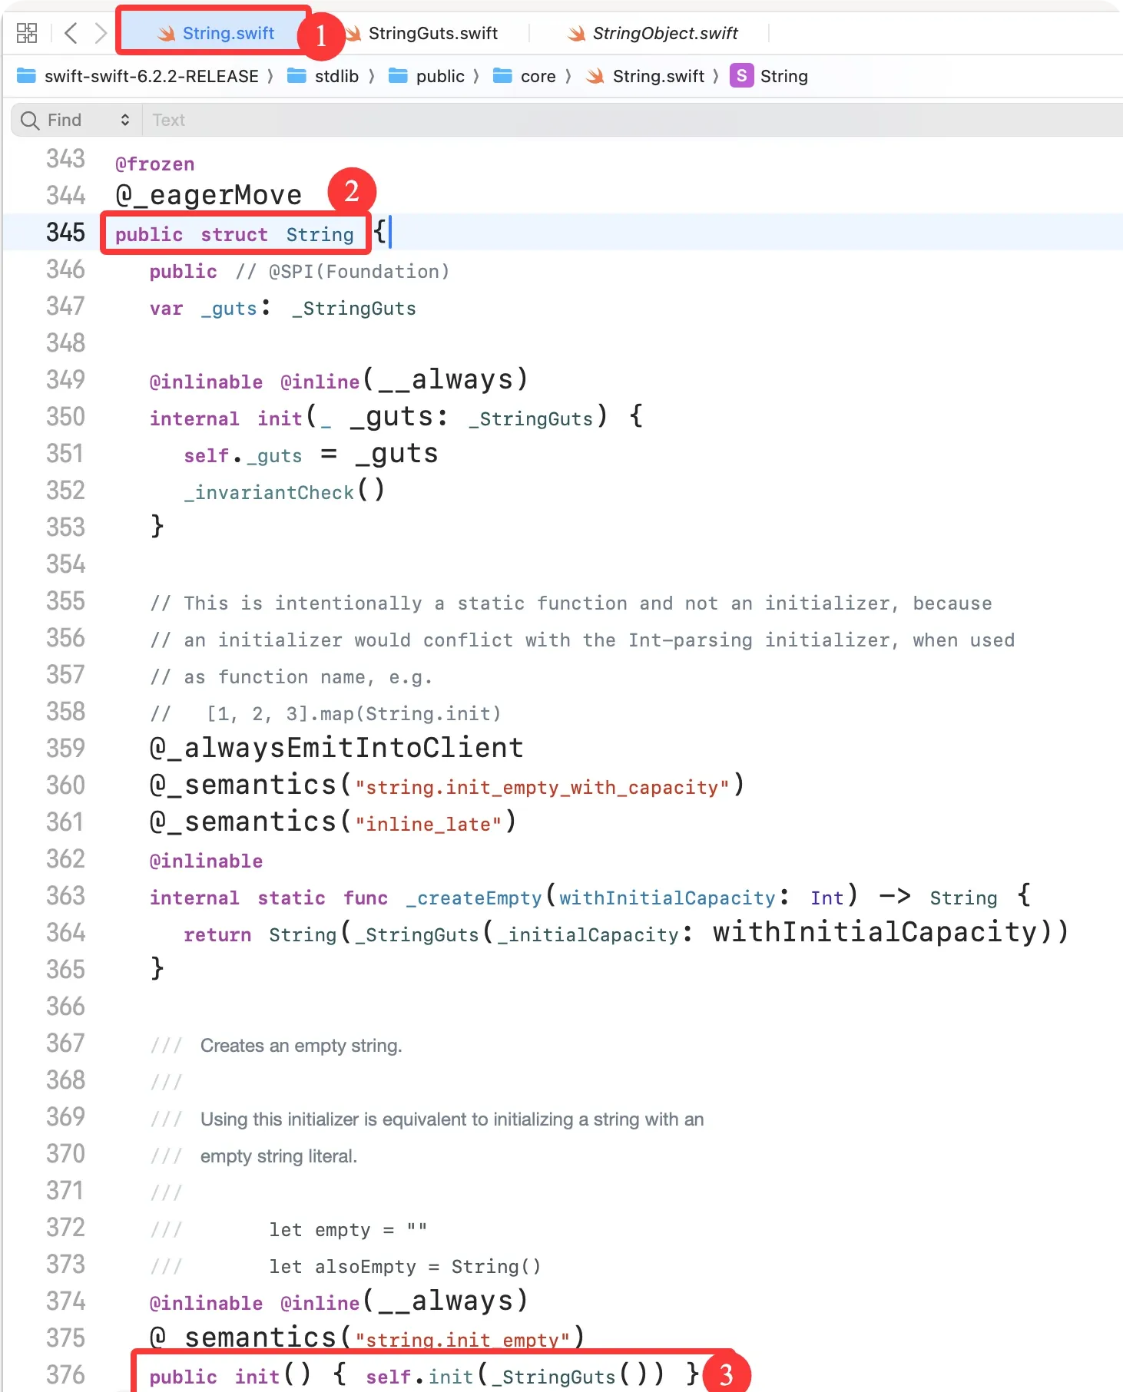Click the swift-swift-6.2.2-RELEASE folder icon in breadcrumb
This screenshot has width=1123, height=1392.
[x=27, y=76]
